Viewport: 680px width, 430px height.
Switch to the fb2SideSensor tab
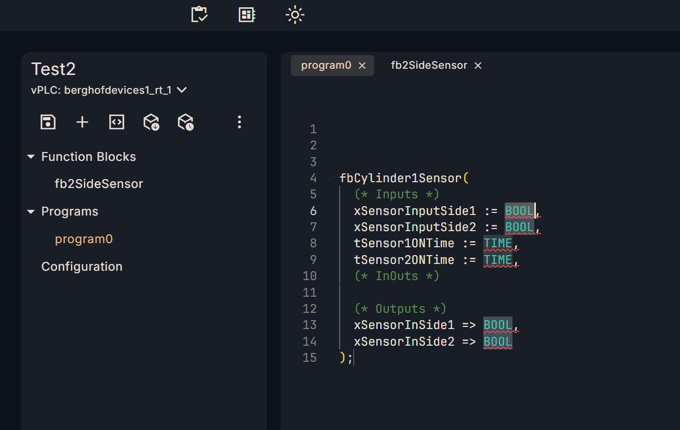click(x=429, y=66)
